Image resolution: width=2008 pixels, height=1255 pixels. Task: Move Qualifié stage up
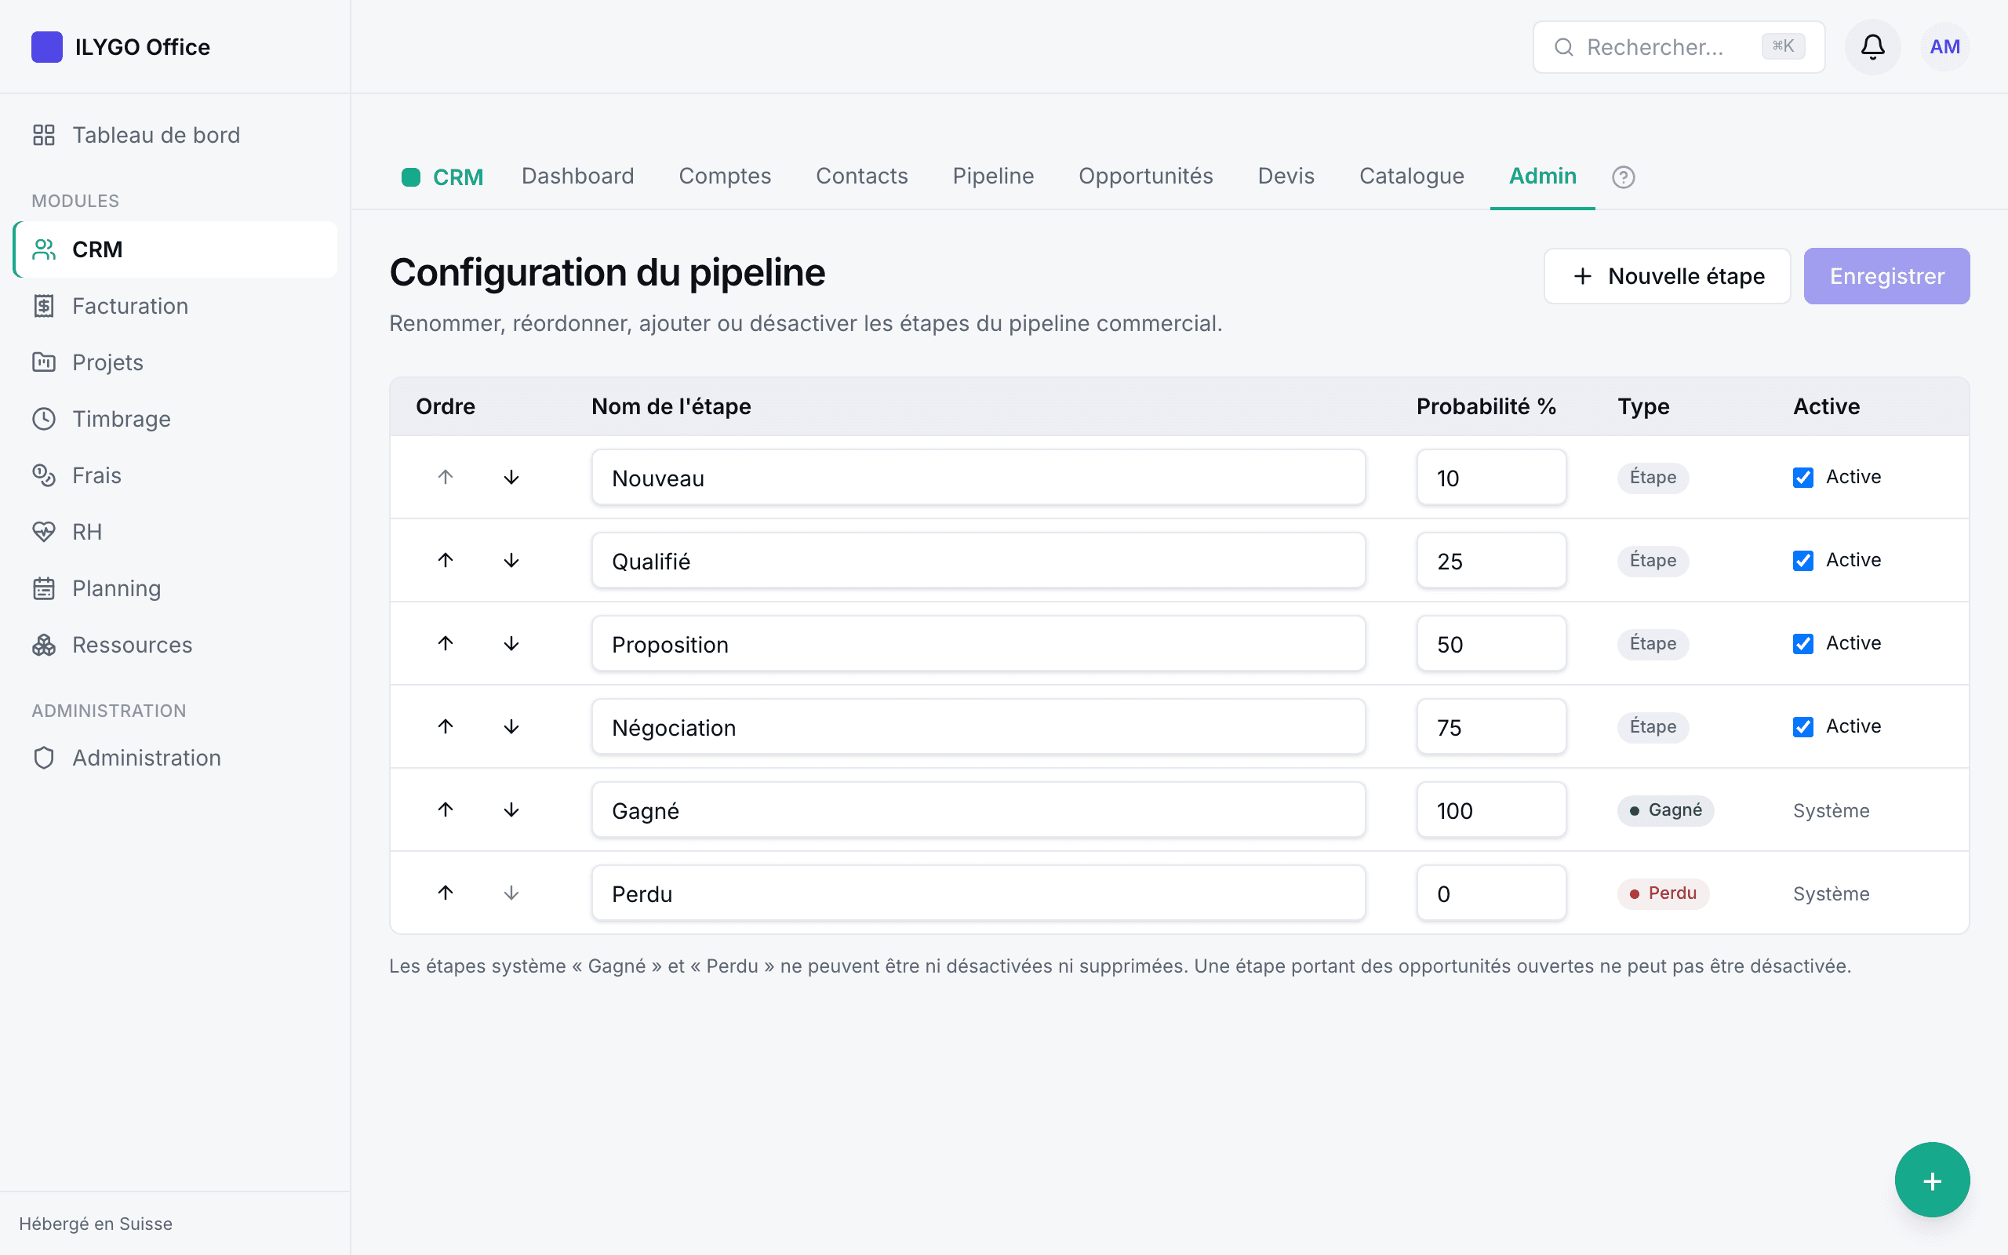446,560
